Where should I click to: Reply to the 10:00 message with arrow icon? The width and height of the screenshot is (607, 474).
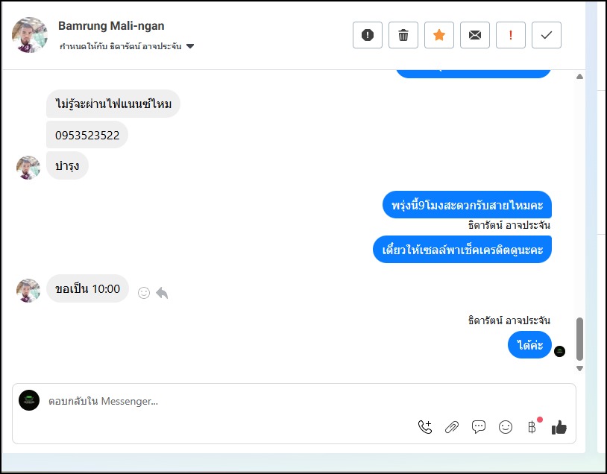click(162, 293)
